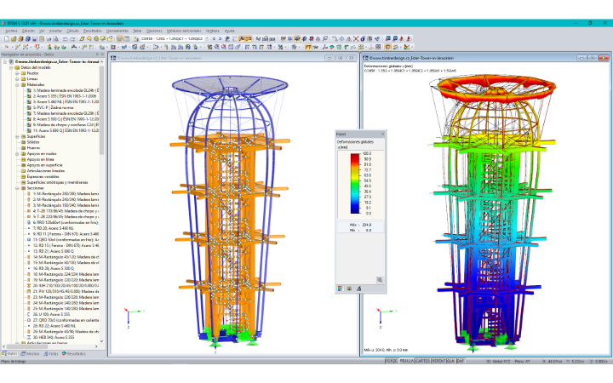The image size is (613, 383).
Task: Go to previous load case arrow
Action: tap(214, 38)
